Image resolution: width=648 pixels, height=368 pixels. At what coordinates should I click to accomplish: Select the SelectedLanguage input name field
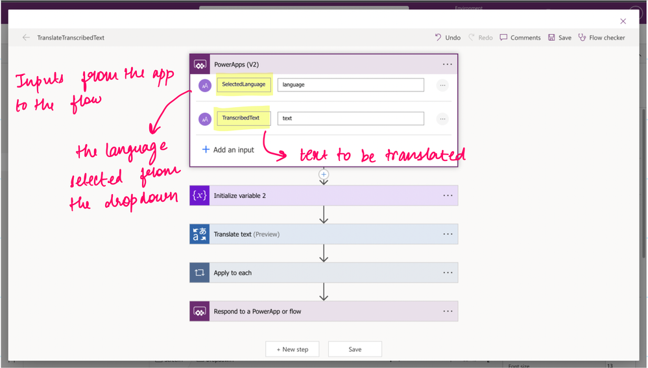pyautogui.click(x=244, y=84)
